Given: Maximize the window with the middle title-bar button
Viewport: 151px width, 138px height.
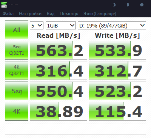Looking at the screenshot, I should (128, 5).
